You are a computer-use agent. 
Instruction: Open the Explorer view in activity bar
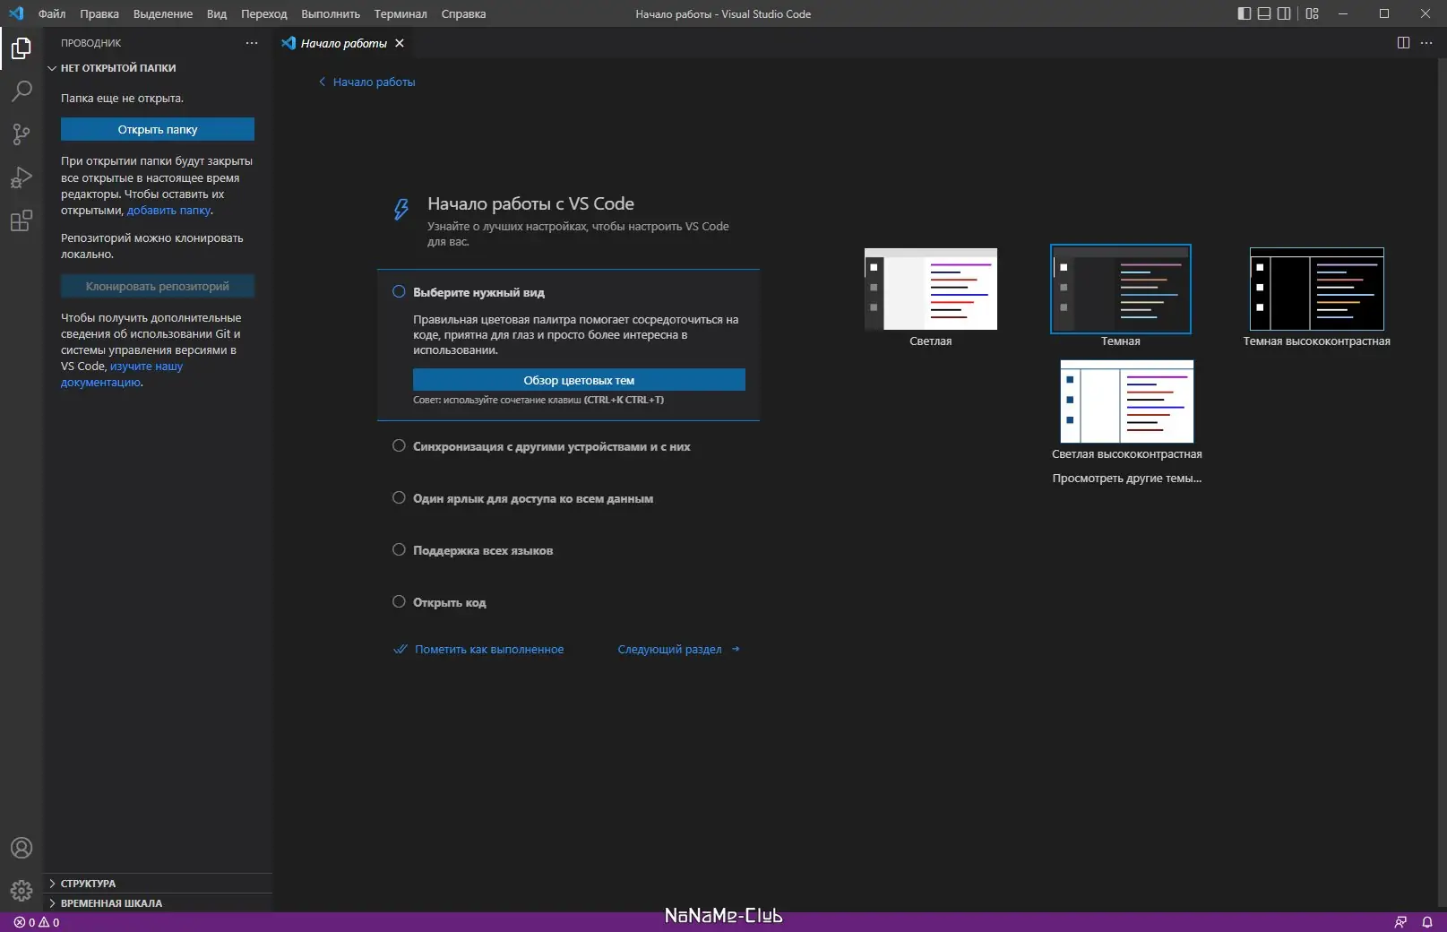(x=22, y=48)
